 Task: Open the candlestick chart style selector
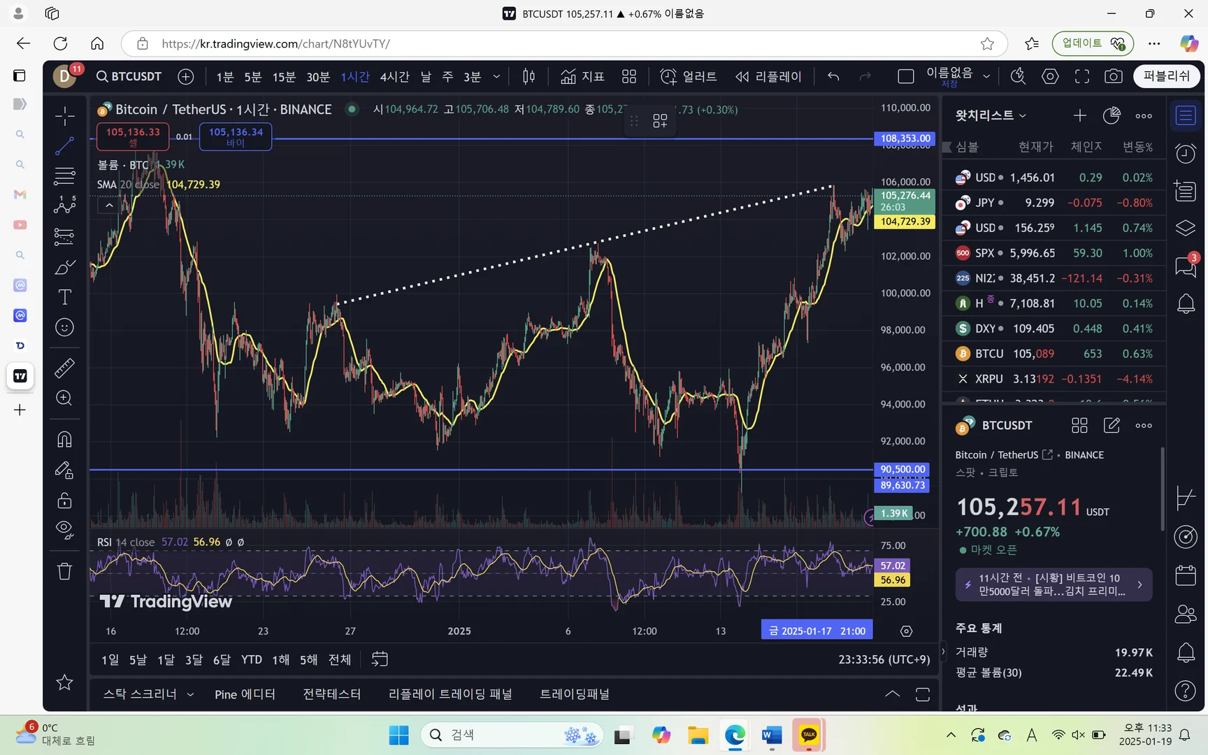point(528,76)
